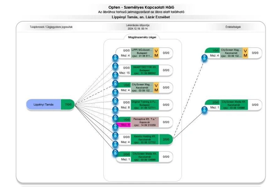Click the V icon on Keocko Holding Kft. node
The height and width of the screenshot is (187, 279).
point(115,135)
